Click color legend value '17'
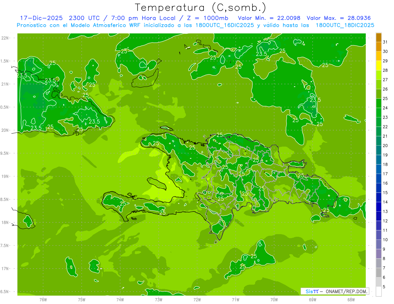 (385, 174)
